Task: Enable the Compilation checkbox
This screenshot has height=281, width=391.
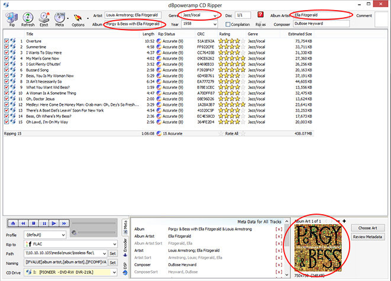Action: point(228,24)
